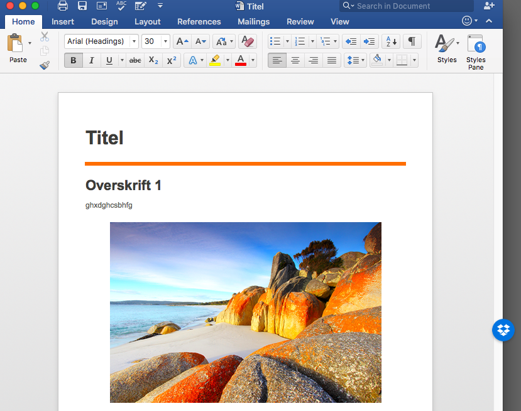This screenshot has height=411, width=521.
Task: Click the Increase Indent icon
Action: click(369, 41)
